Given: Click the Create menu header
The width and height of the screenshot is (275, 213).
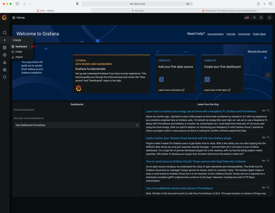Looking at the screenshot, I should tap(17, 40).
